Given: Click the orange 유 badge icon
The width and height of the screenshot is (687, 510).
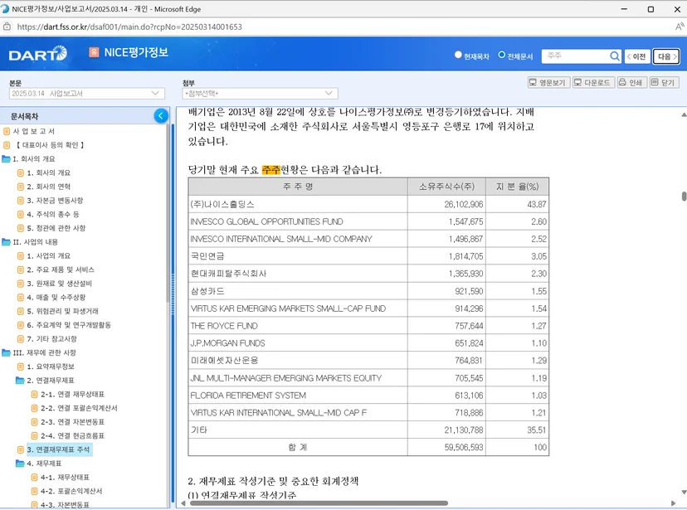Looking at the screenshot, I should tap(94, 52).
